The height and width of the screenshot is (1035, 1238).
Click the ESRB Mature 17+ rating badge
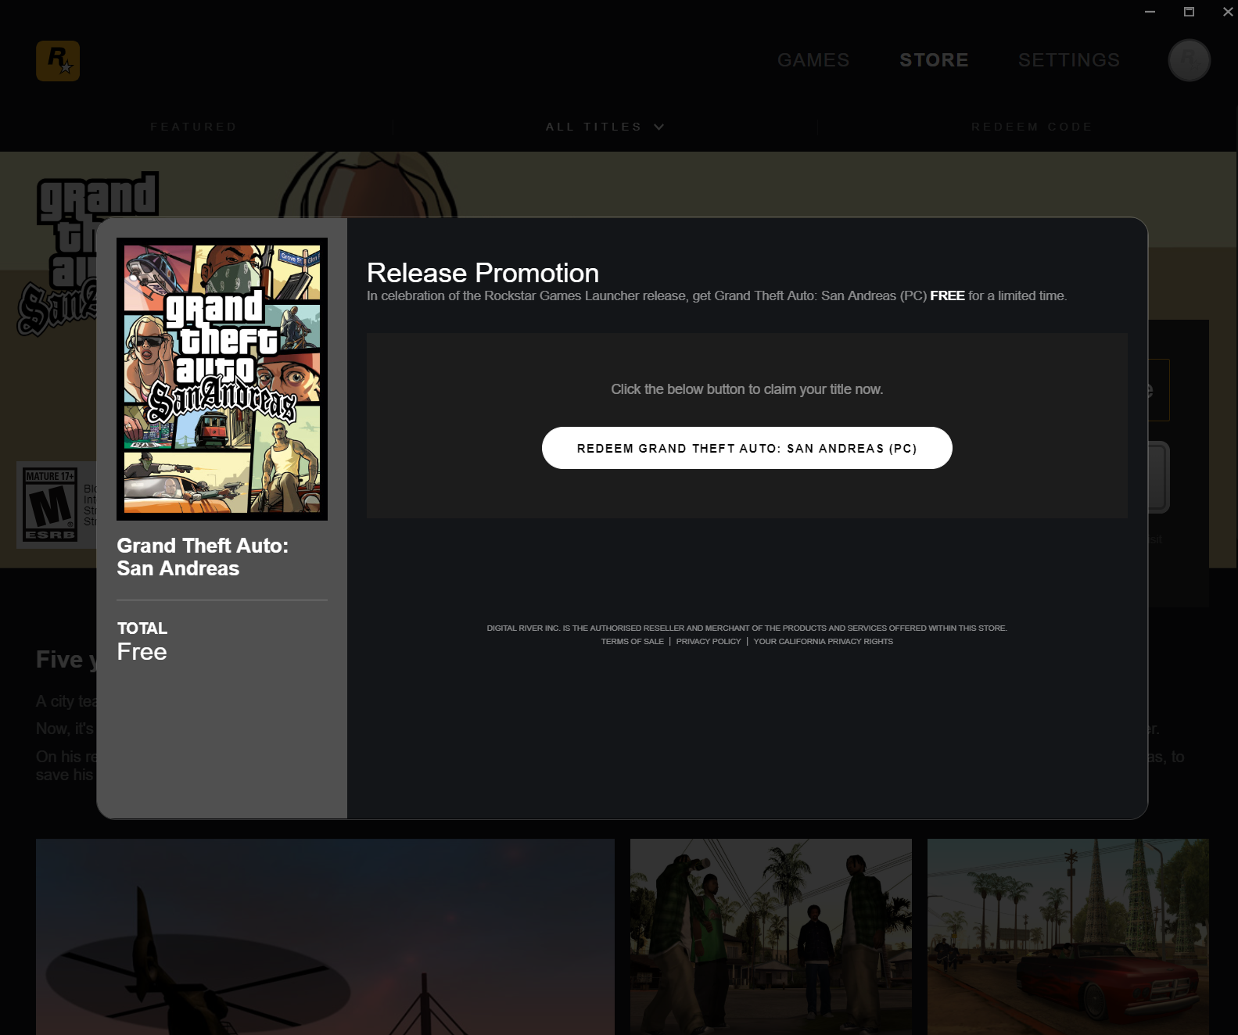click(50, 505)
